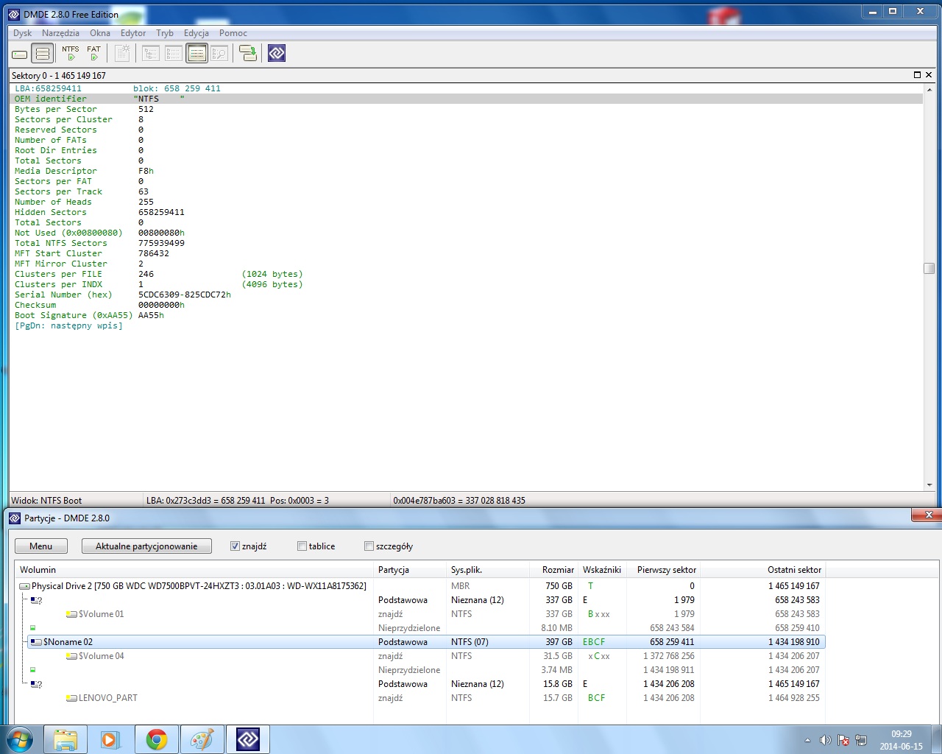Open the Dysk menu
Viewport: 942px width, 754px height.
pyautogui.click(x=23, y=33)
